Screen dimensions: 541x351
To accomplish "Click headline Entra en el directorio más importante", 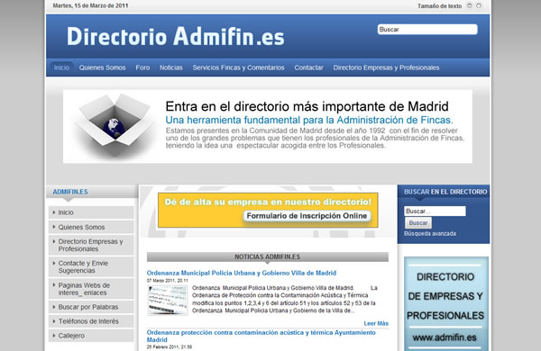I will (x=307, y=106).
